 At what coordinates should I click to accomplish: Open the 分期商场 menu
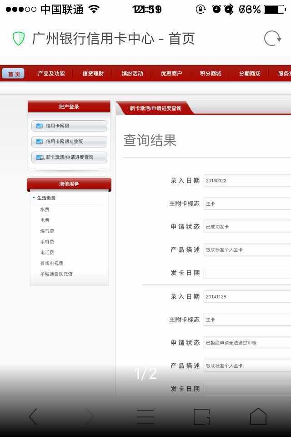click(250, 74)
